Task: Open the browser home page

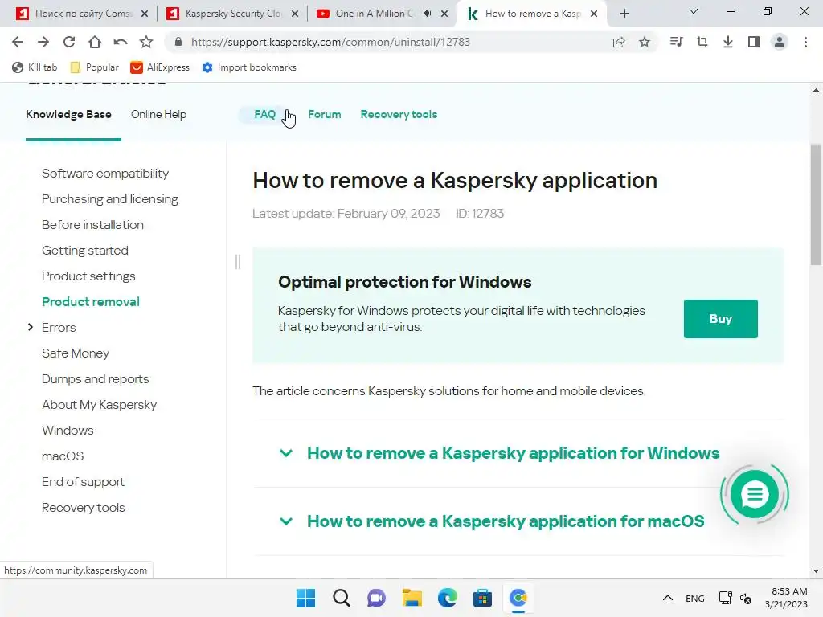Action: click(x=95, y=42)
